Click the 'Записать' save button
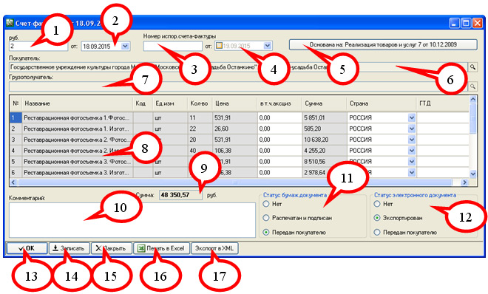 pos(69,248)
